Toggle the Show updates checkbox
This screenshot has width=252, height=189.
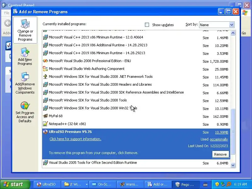pos(147,25)
